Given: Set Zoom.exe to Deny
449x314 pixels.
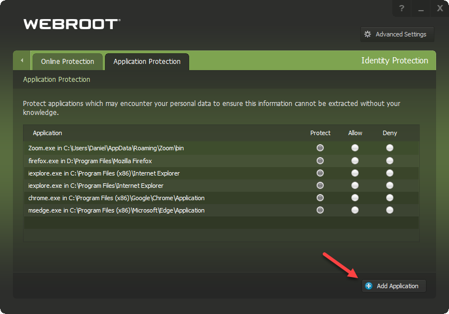Looking at the screenshot, I should click(390, 148).
